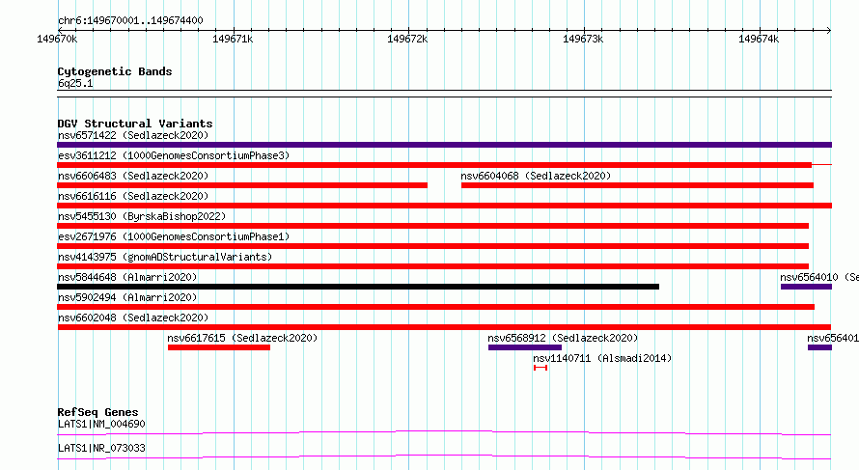Click the DGV Structural Variants heading
Image resolution: width=859 pixels, height=470 pixels.
click(135, 124)
